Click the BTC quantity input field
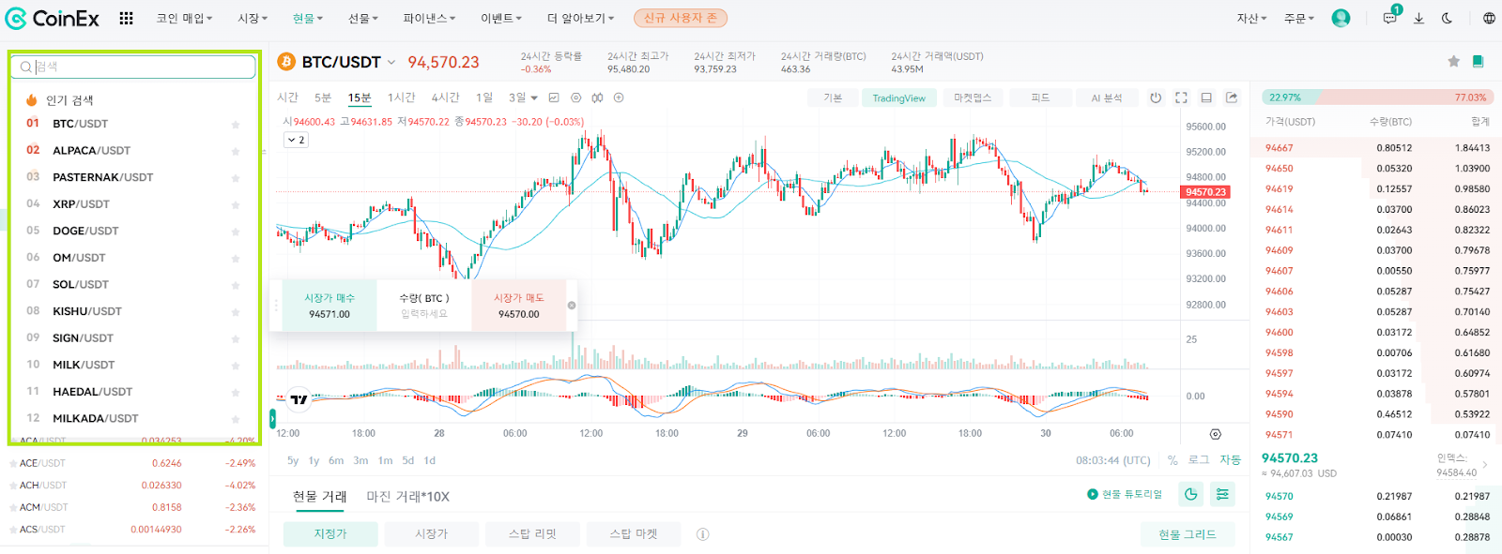The width and height of the screenshot is (1502, 554). (424, 313)
